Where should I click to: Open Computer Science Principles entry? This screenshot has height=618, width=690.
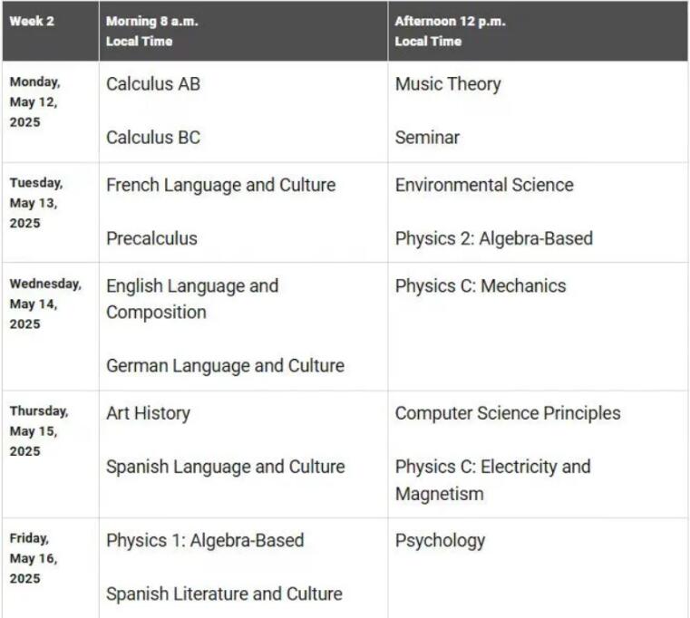(x=508, y=413)
